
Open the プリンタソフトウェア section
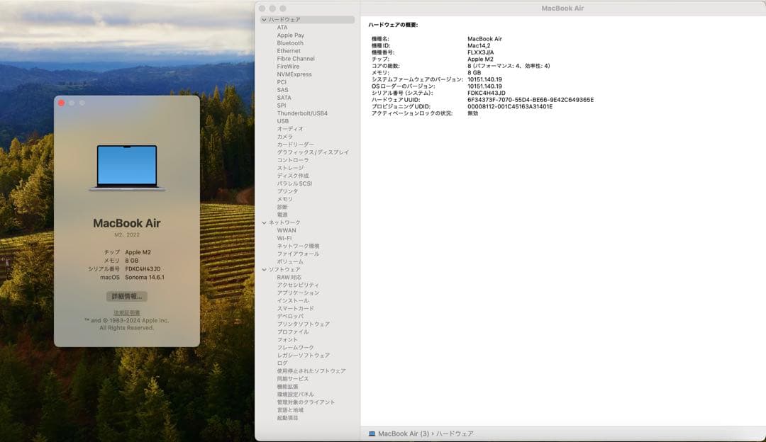point(303,323)
